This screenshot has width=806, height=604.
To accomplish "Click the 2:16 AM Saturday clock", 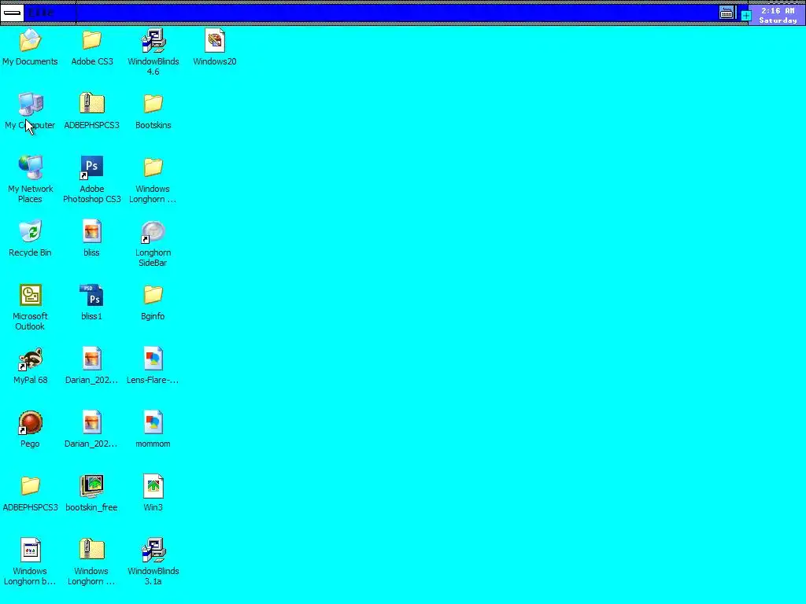I will click(778, 16).
